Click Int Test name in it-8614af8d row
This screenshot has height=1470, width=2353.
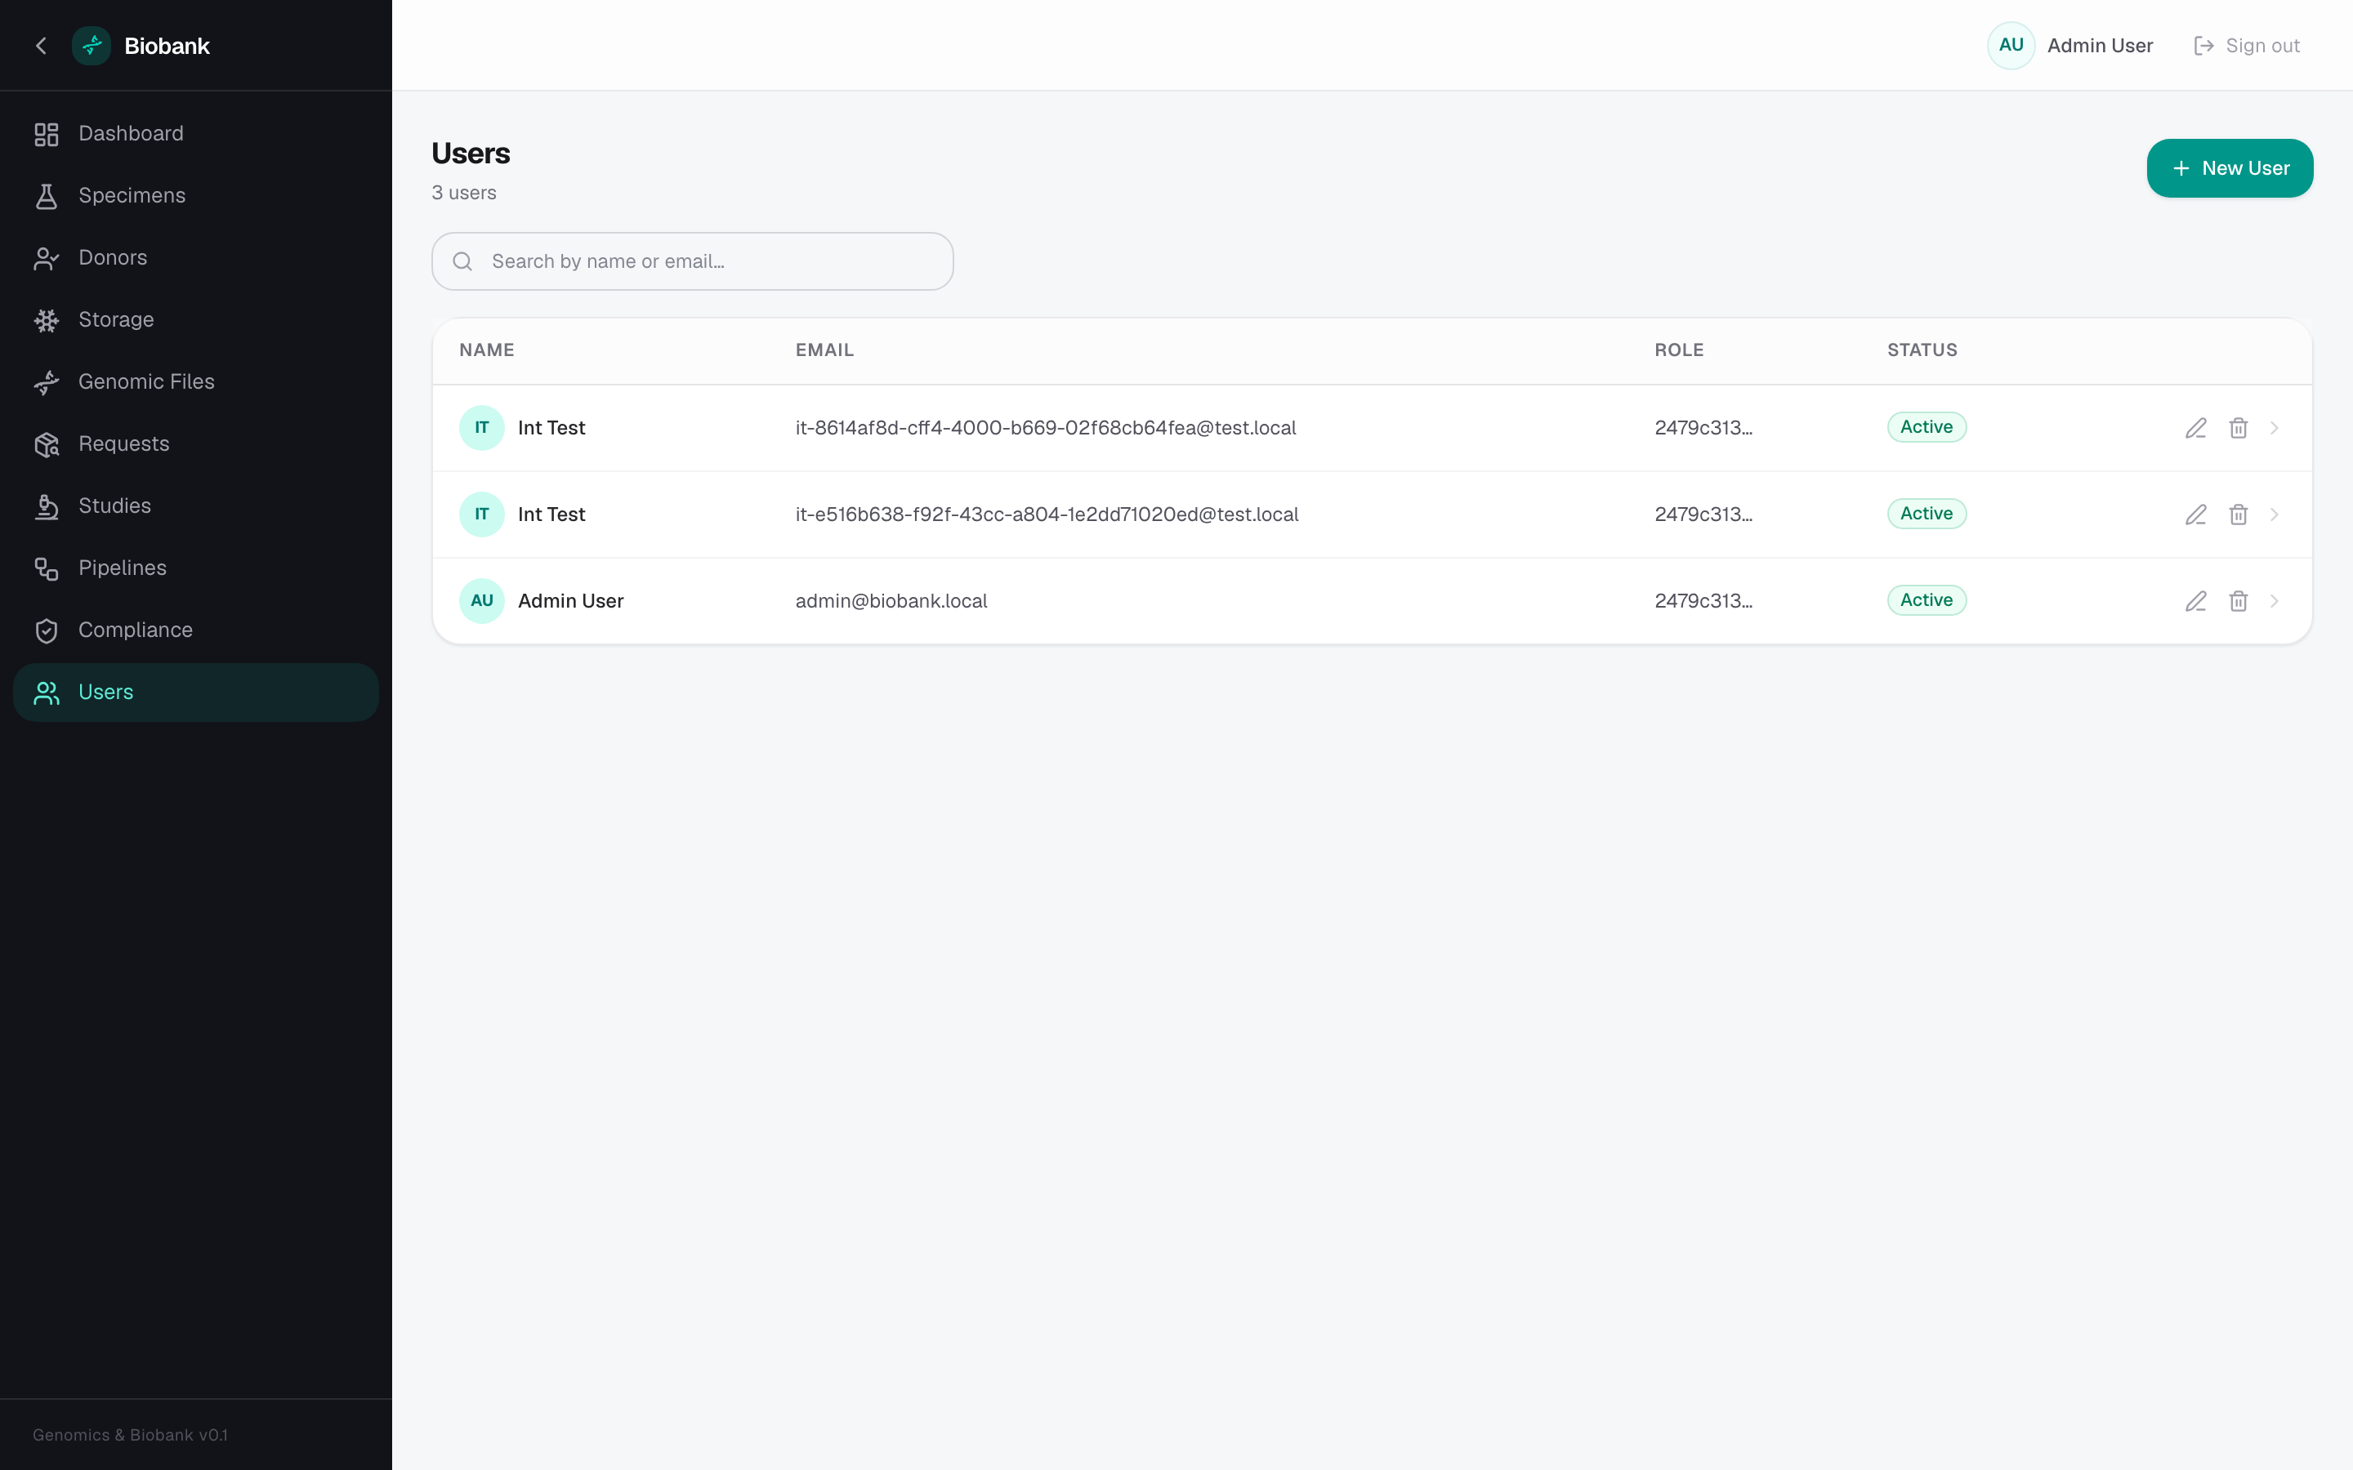click(x=551, y=428)
